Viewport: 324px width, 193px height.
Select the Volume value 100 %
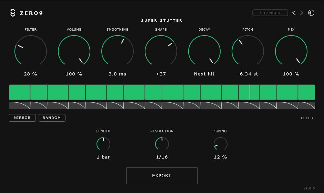(74, 74)
